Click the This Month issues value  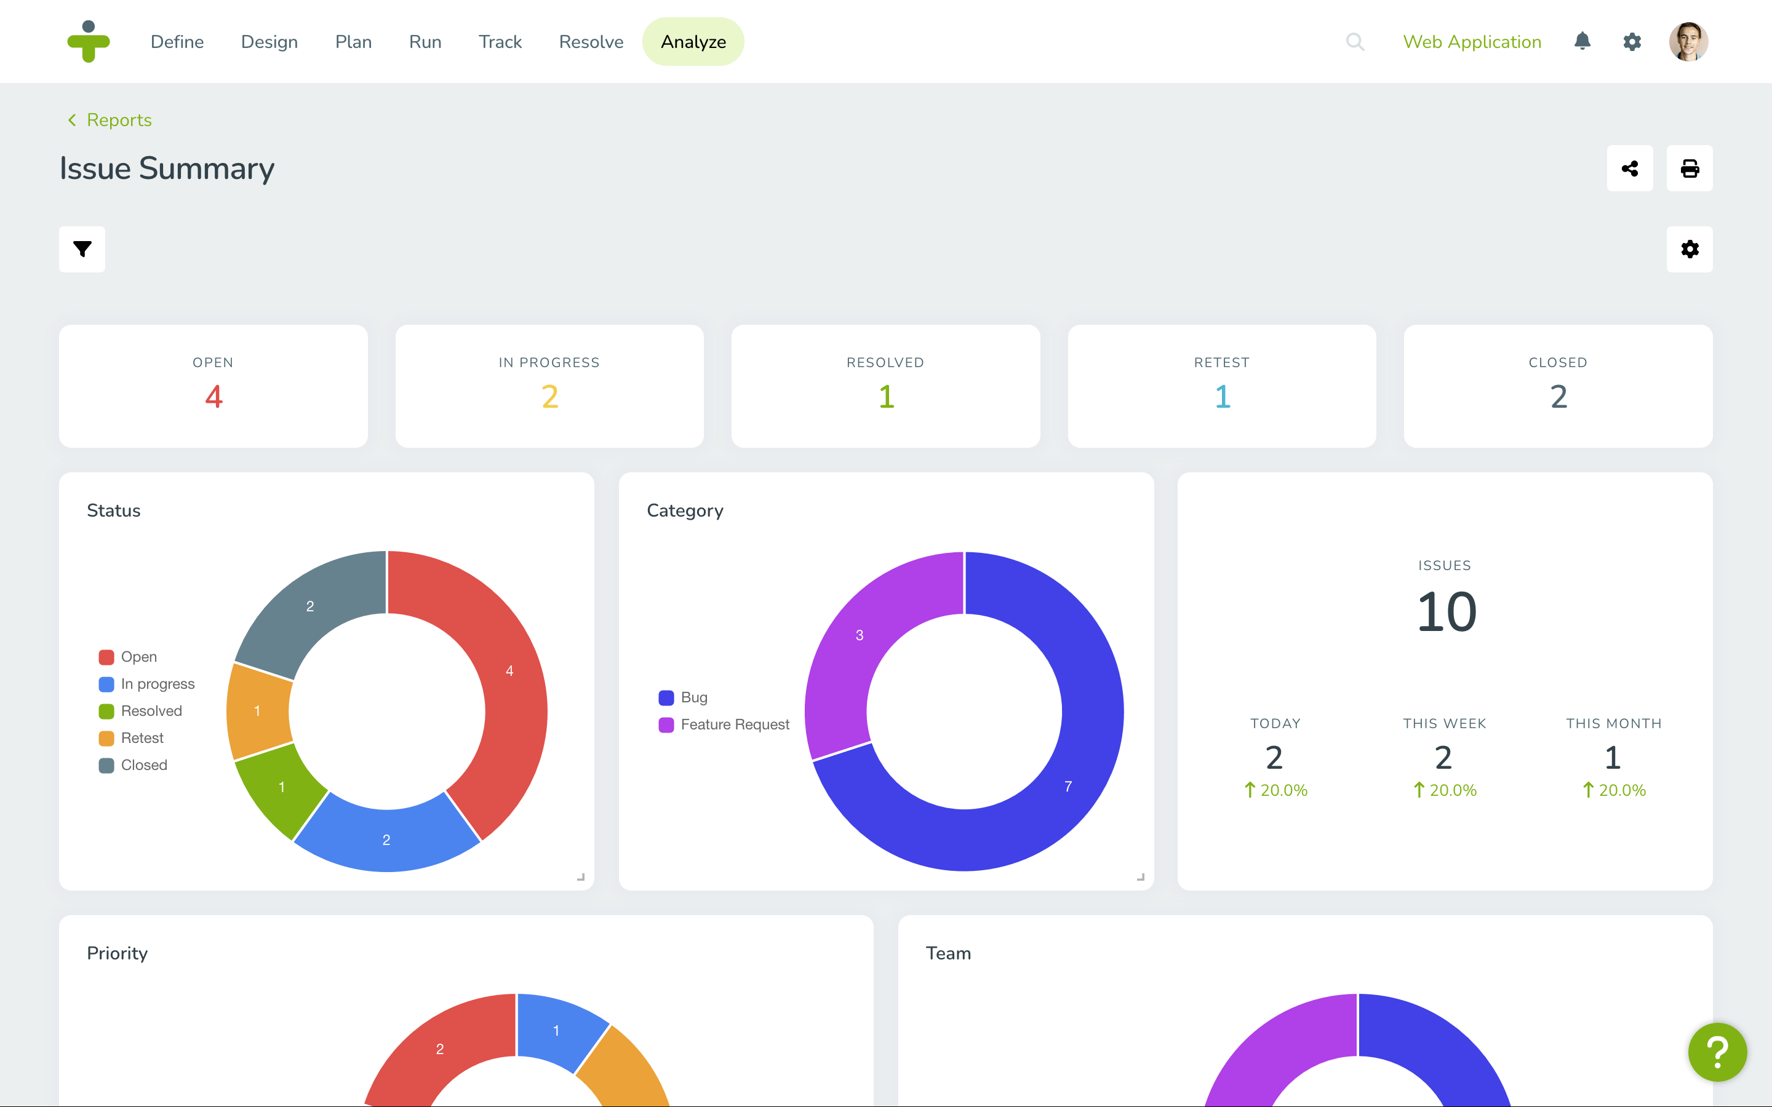tap(1613, 757)
